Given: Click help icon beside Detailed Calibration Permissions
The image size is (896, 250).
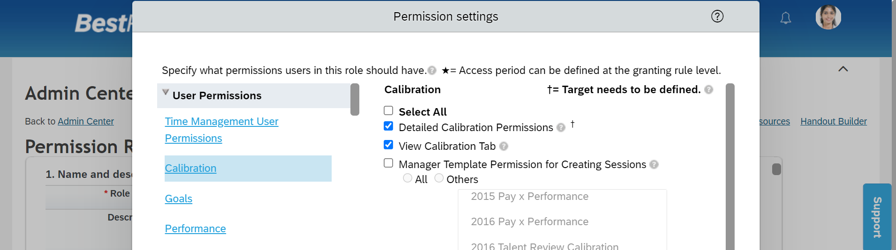Looking at the screenshot, I should (x=561, y=128).
